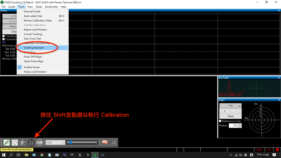This screenshot has height=158, width=281.
Task: Click the crosshair begin guiding icon
Action: pyautogui.click(x=31, y=143)
